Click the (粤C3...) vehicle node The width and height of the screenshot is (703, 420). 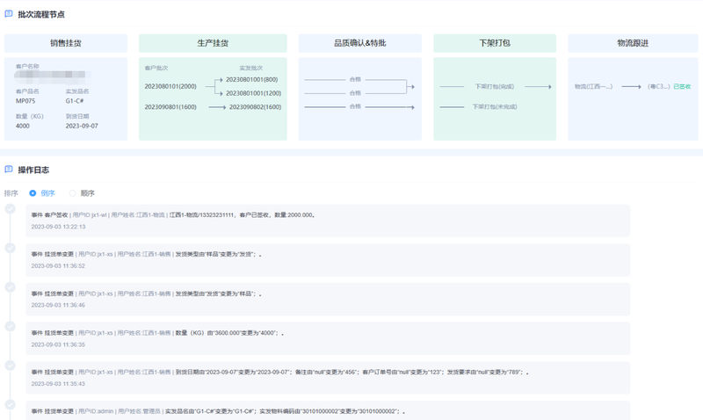(x=658, y=86)
